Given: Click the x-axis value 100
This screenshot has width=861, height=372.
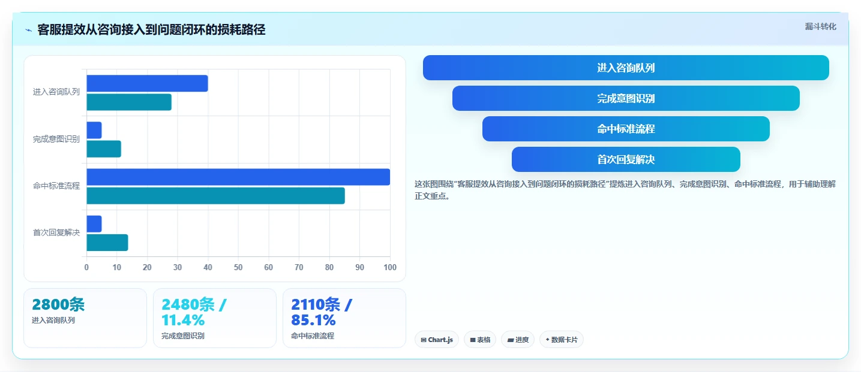Looking at the screenshot, I should coord(390,267).
